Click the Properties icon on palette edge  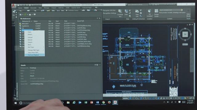pos(16,17)
